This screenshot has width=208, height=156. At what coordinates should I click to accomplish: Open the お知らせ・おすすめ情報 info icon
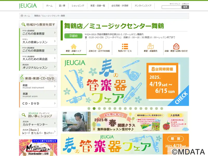[99, 47]
